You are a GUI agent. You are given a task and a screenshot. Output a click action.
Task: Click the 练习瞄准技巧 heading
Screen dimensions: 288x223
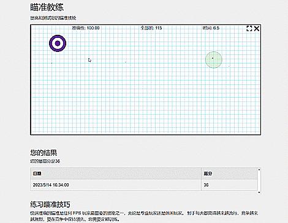pyautogui.click(x=50, y=204)
